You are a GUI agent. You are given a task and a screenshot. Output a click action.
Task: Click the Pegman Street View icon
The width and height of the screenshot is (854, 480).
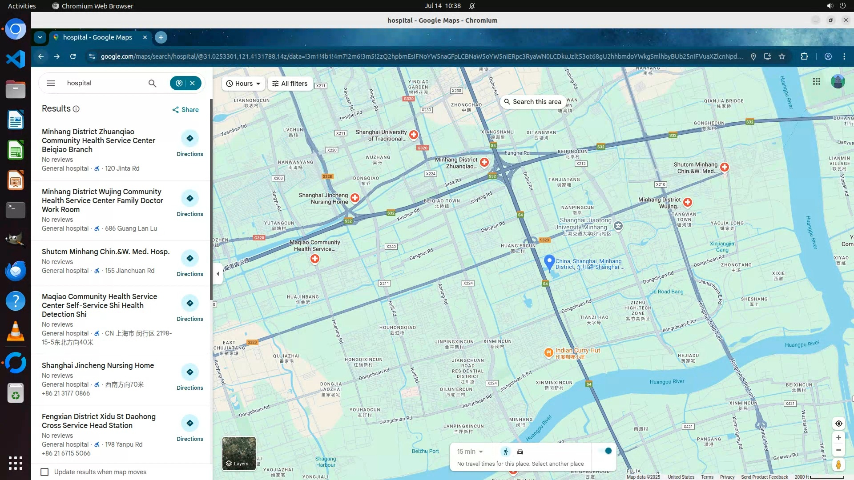(838, 465)
